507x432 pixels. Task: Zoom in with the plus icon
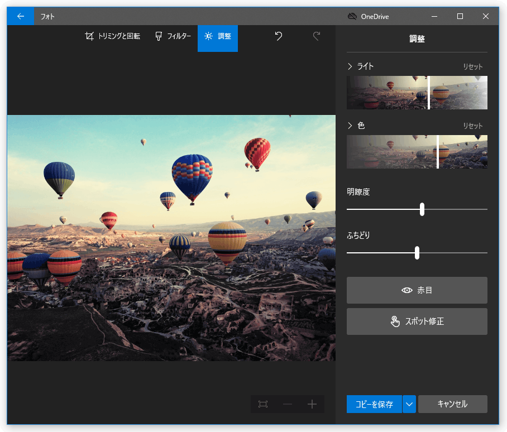[x=312, y=404]
